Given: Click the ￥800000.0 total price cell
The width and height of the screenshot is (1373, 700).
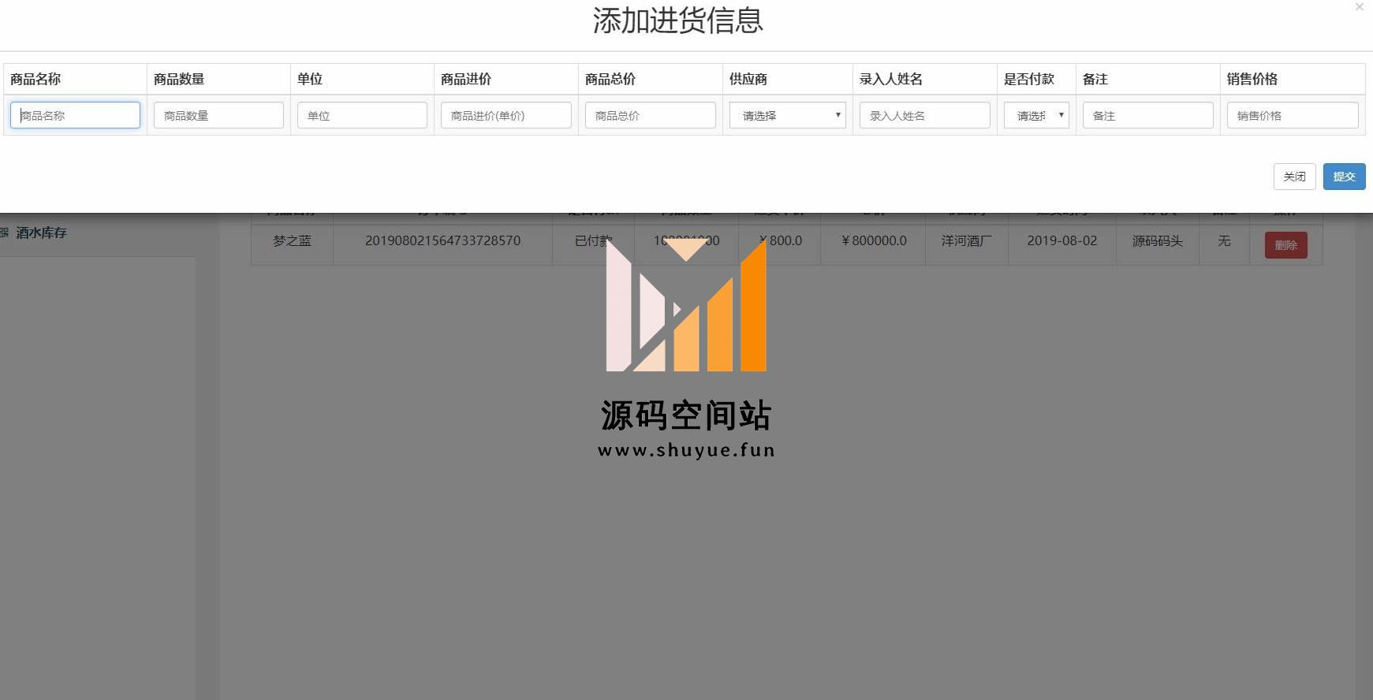Looking at the screenshot, I should click(x=873, y=240).
